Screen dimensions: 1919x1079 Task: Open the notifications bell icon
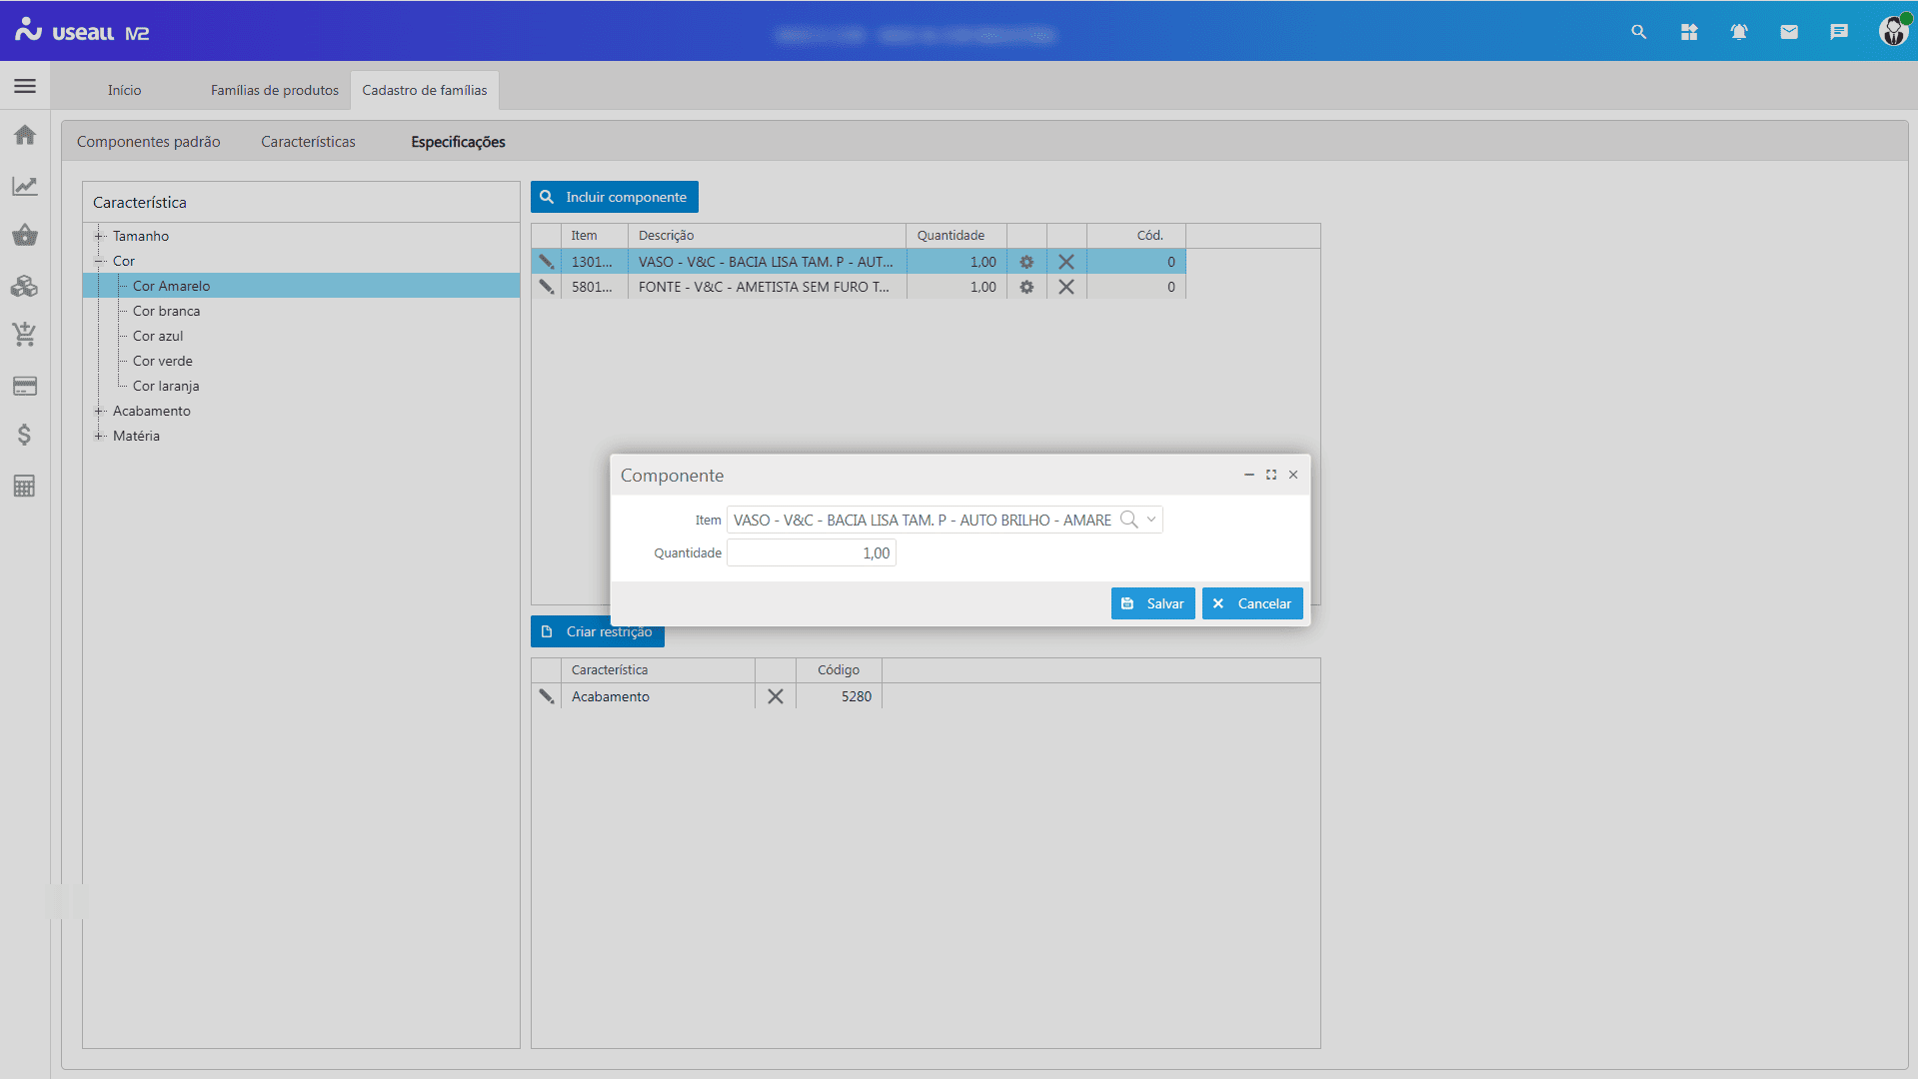point(1739,32)
